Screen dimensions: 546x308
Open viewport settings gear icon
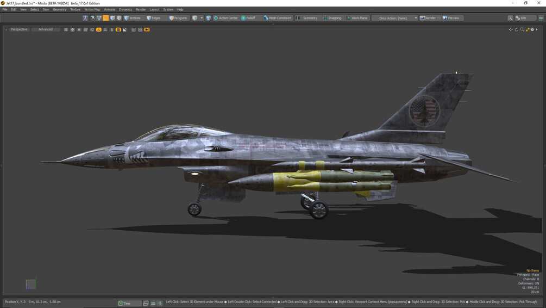pos(532,29)
